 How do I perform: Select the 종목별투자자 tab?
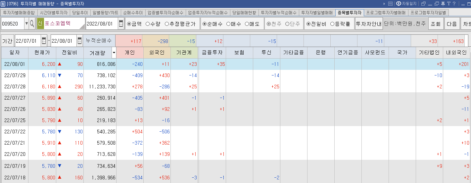pyautogui.click(x=350, y=13)
